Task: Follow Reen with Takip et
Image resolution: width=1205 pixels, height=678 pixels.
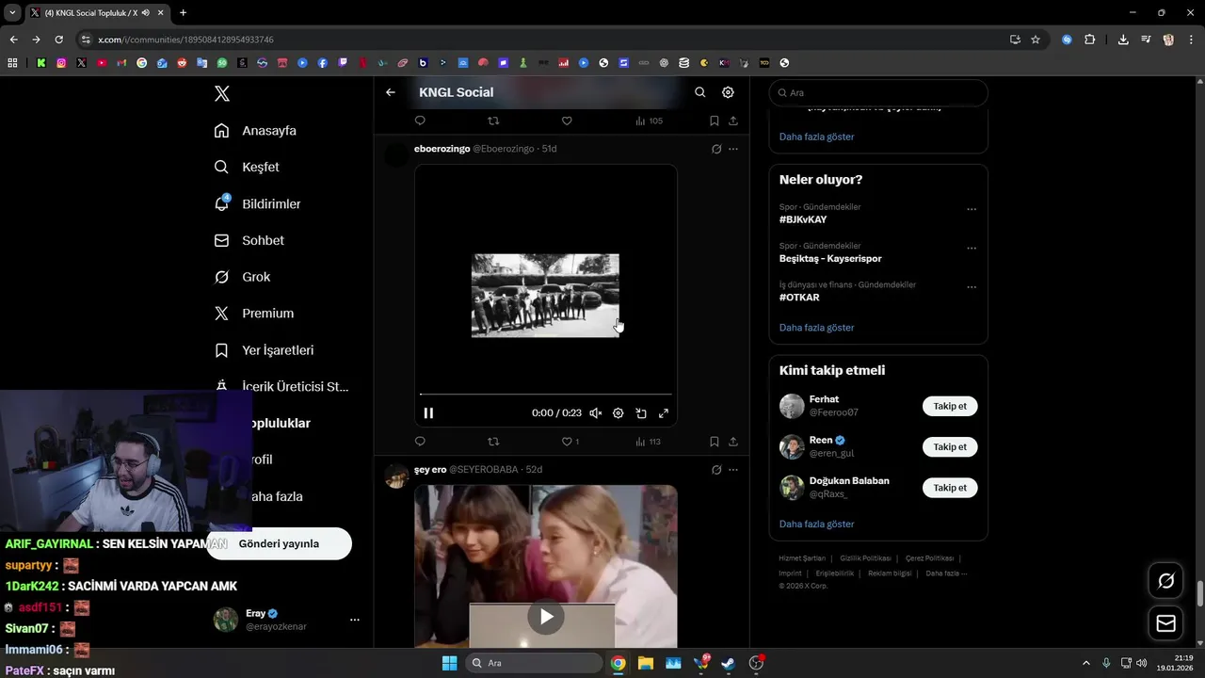Action: (x=950, y=446)
